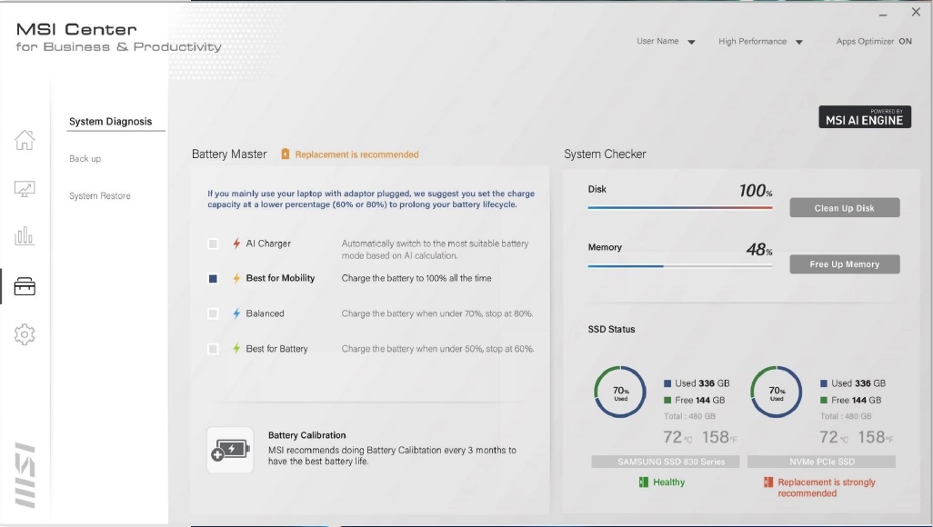Enable the AI Charger checkbox
Viewport: 933px width, 527px height.
(x=213, y=244)
